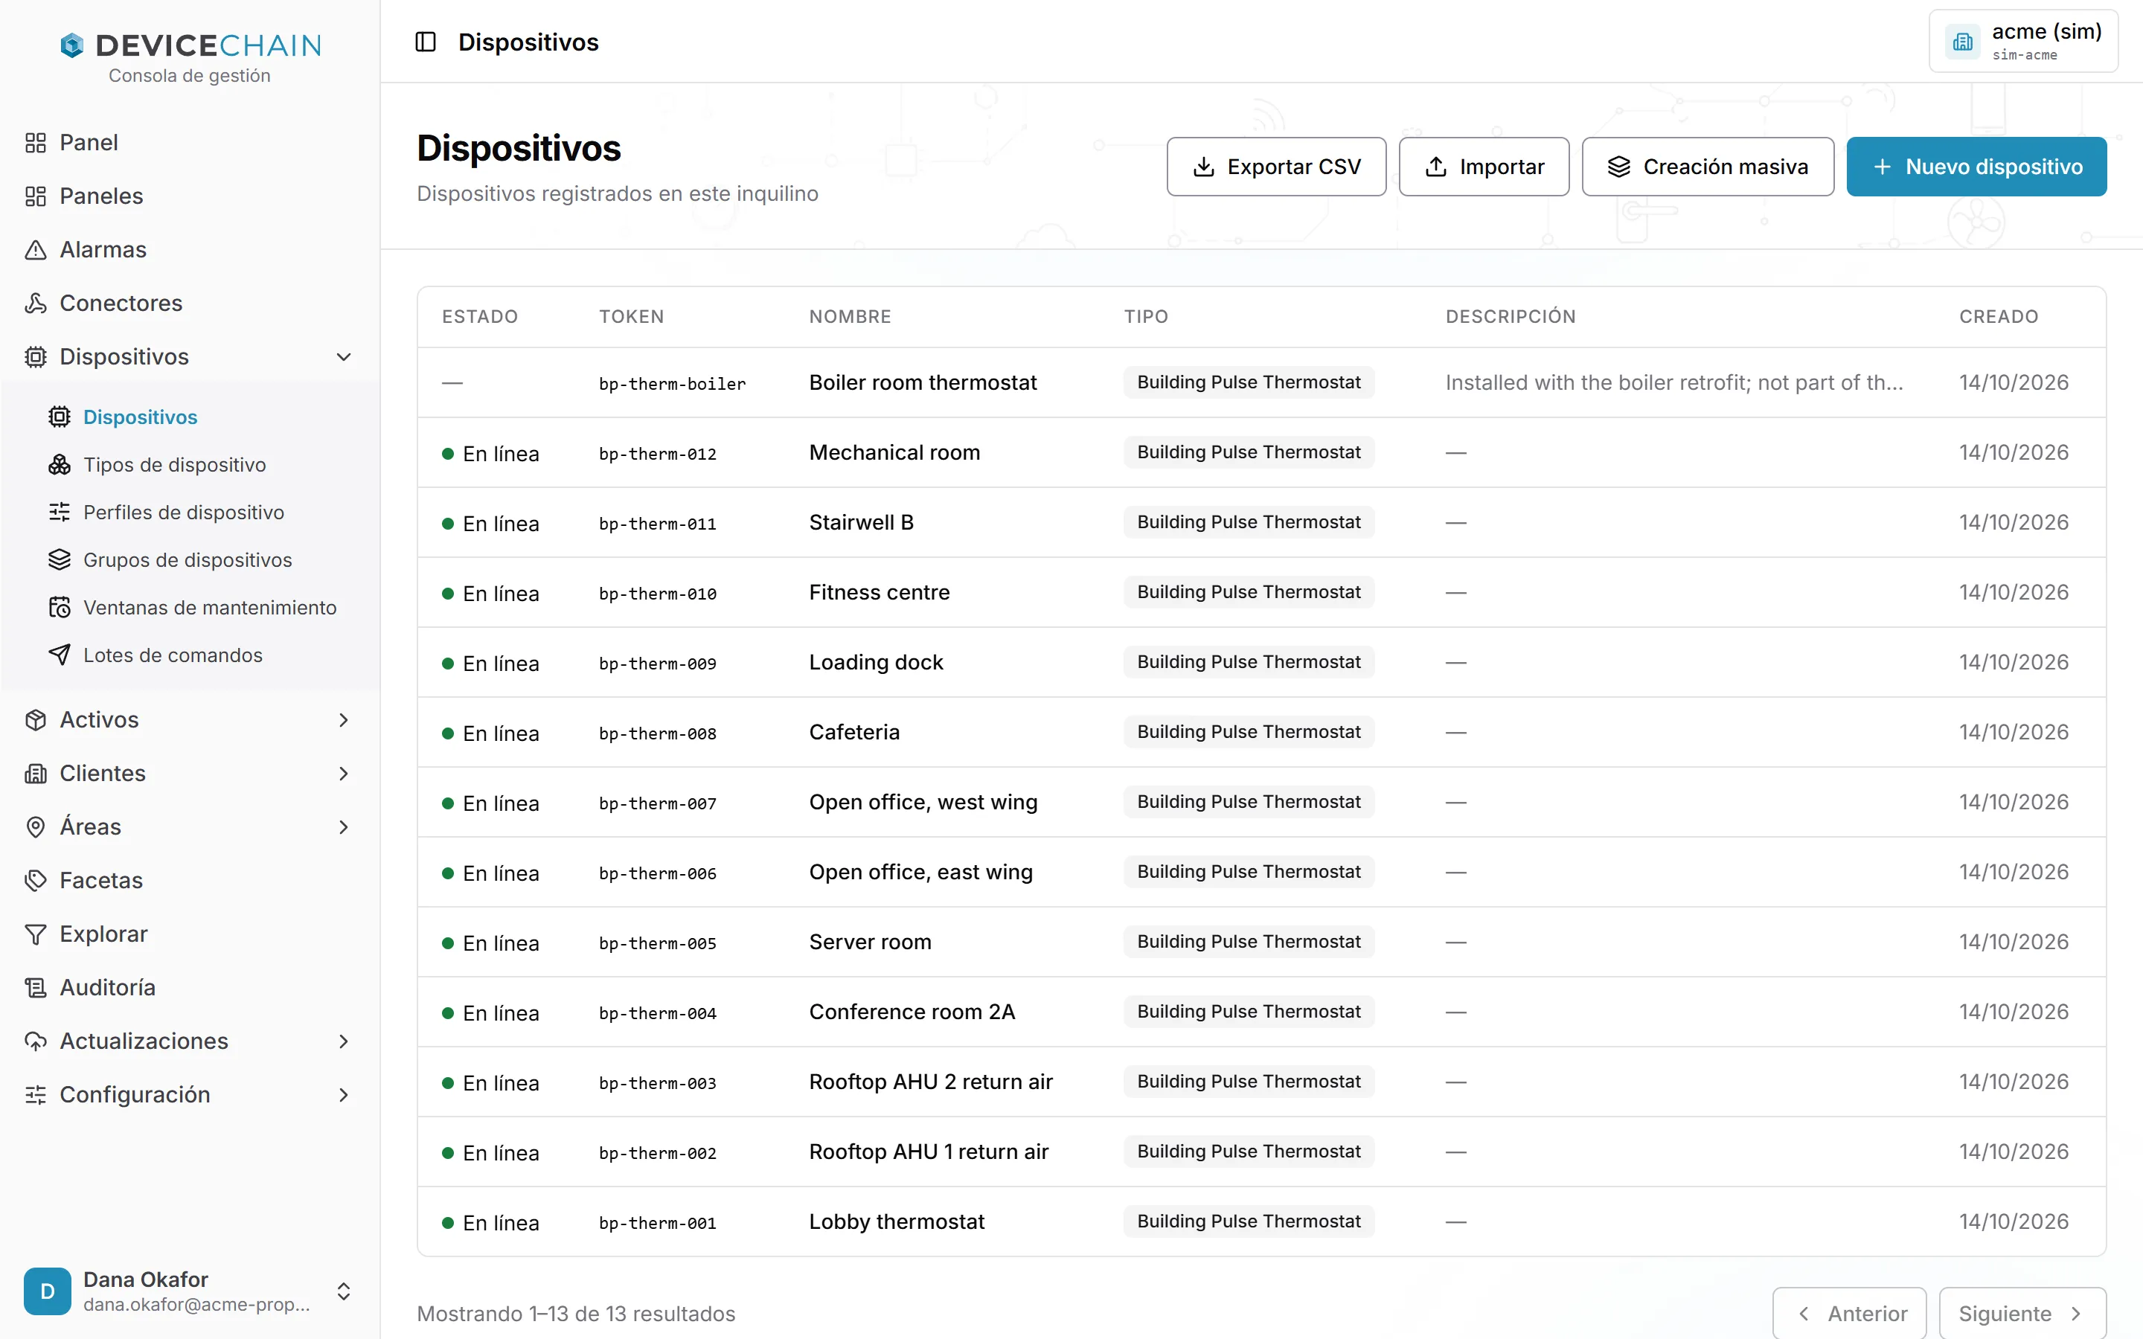
Task: Click the Lotes de comandos send icon
Action: [x=60, y=655]
